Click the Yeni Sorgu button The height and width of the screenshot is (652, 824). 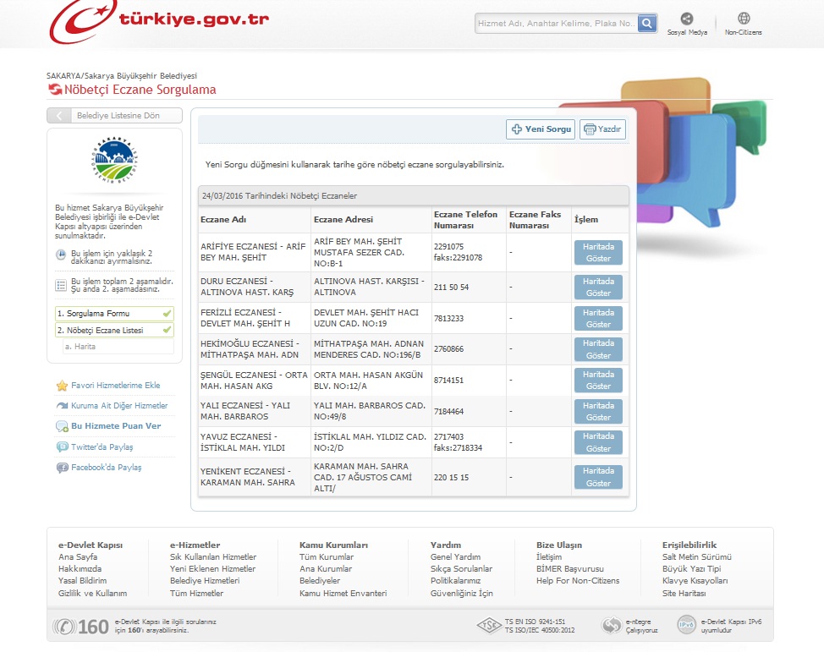[x=541, y=129]
